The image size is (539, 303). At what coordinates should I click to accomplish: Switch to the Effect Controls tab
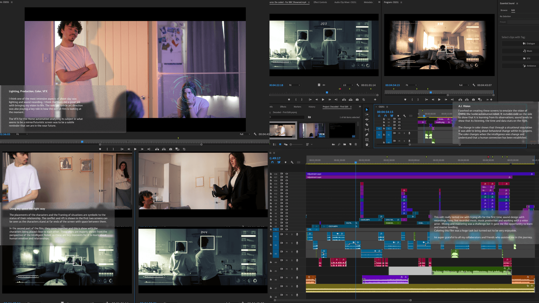tap(320, 2)
